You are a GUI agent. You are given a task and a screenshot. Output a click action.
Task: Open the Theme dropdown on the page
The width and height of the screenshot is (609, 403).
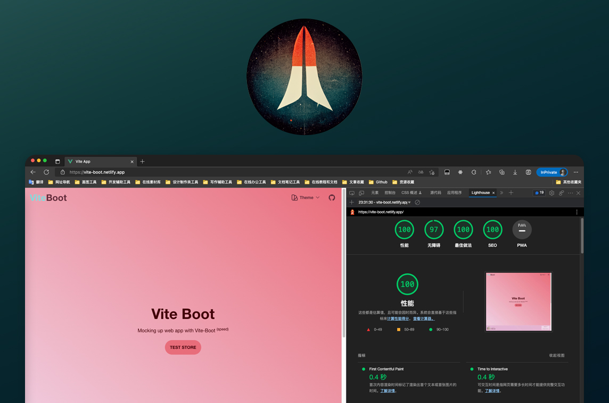click(306, 197)
